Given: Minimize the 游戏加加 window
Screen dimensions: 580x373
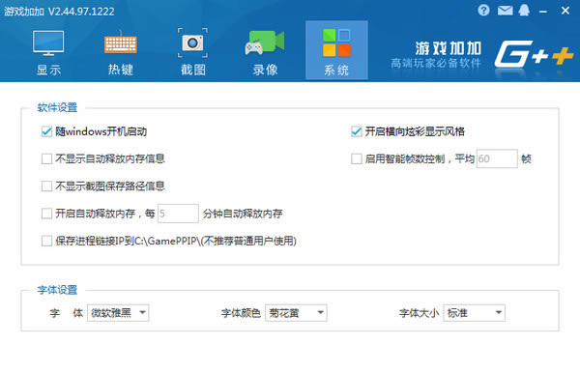Looking at the screenshot, I should pos(543,12).
